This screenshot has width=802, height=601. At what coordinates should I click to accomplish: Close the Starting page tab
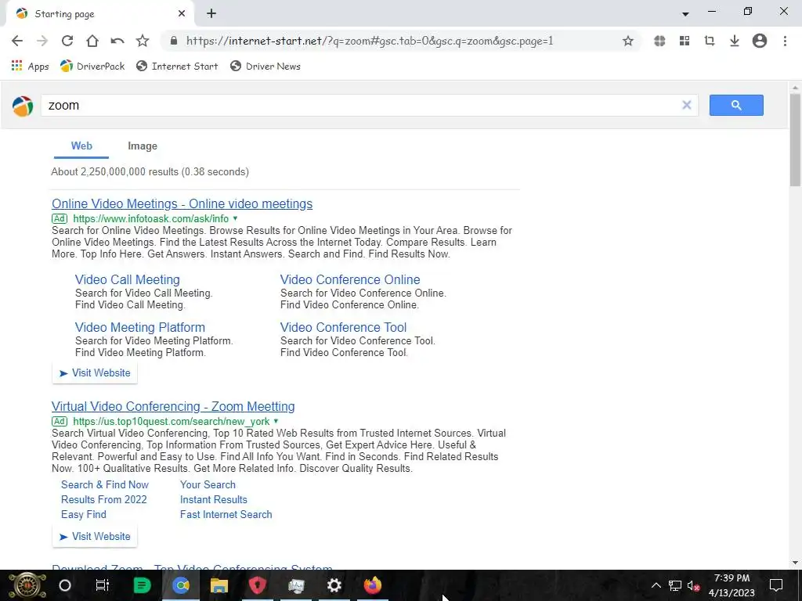pos(182,14)
